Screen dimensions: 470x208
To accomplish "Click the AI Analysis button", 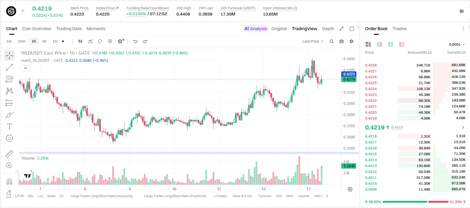I will (x=256, y=29).
